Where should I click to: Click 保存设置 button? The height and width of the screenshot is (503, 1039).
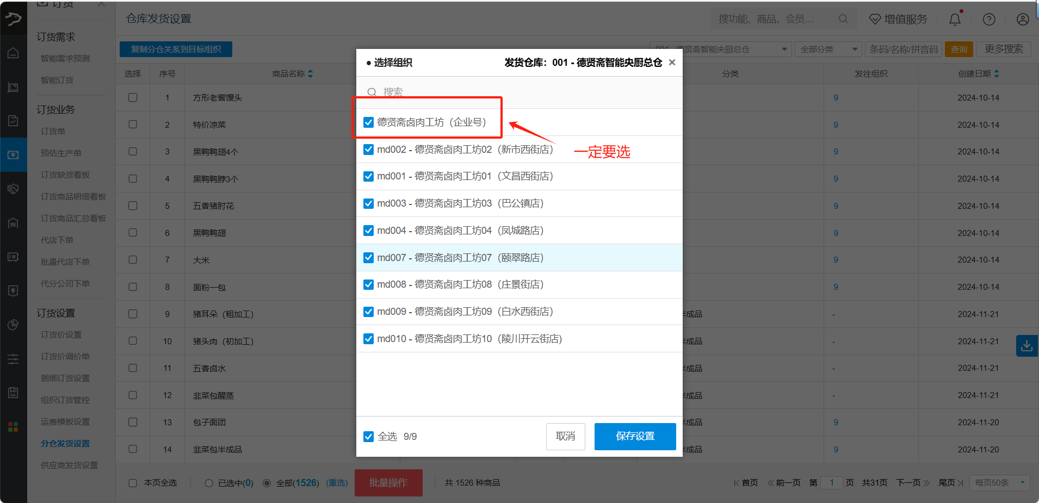tap(635, 437)
